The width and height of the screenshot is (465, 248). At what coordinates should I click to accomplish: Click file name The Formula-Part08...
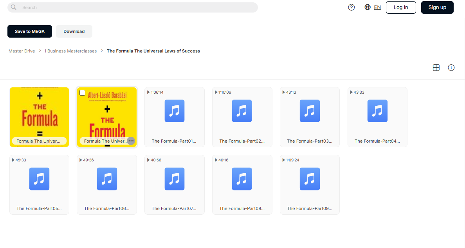pyautogui.click(x=242, y=208)
